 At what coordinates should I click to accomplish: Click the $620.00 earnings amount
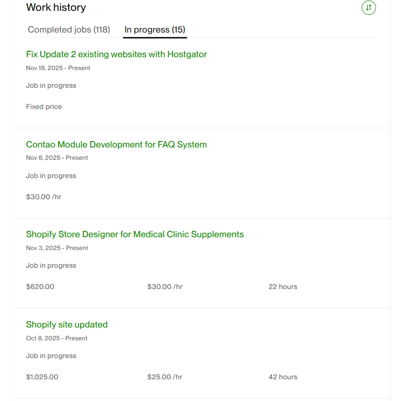coord(40,287)
